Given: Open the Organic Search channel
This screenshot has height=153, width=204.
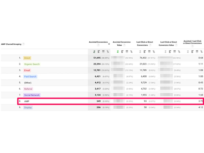Looking at the screenshot, I should tap(32, 64).
